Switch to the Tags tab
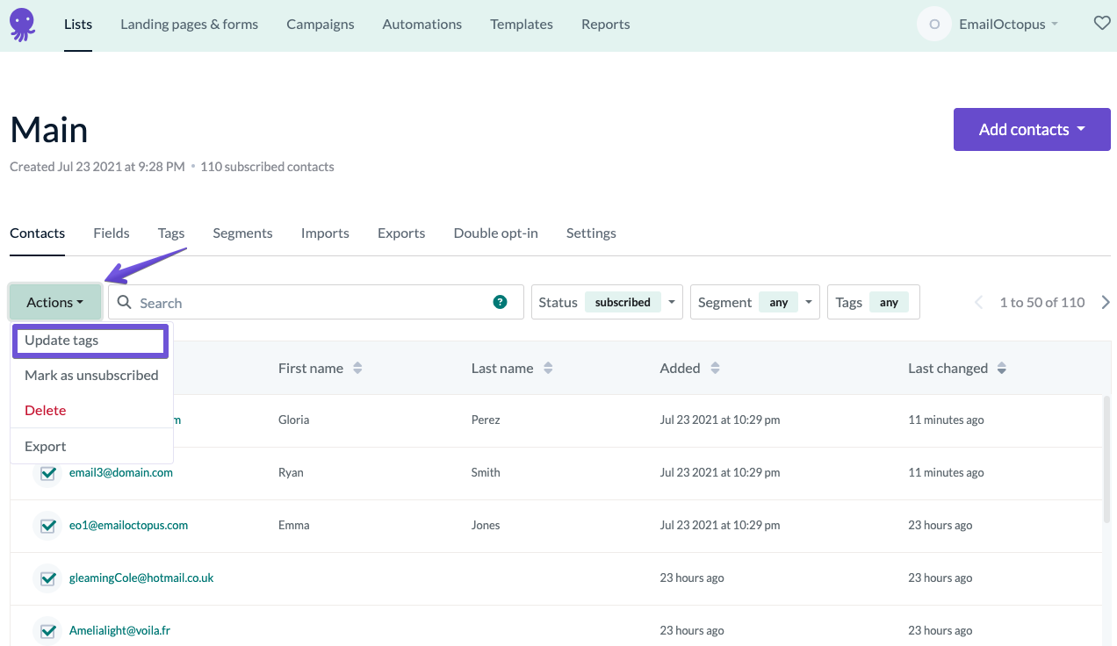This screenshot has height=646, width=1117. 171,233
